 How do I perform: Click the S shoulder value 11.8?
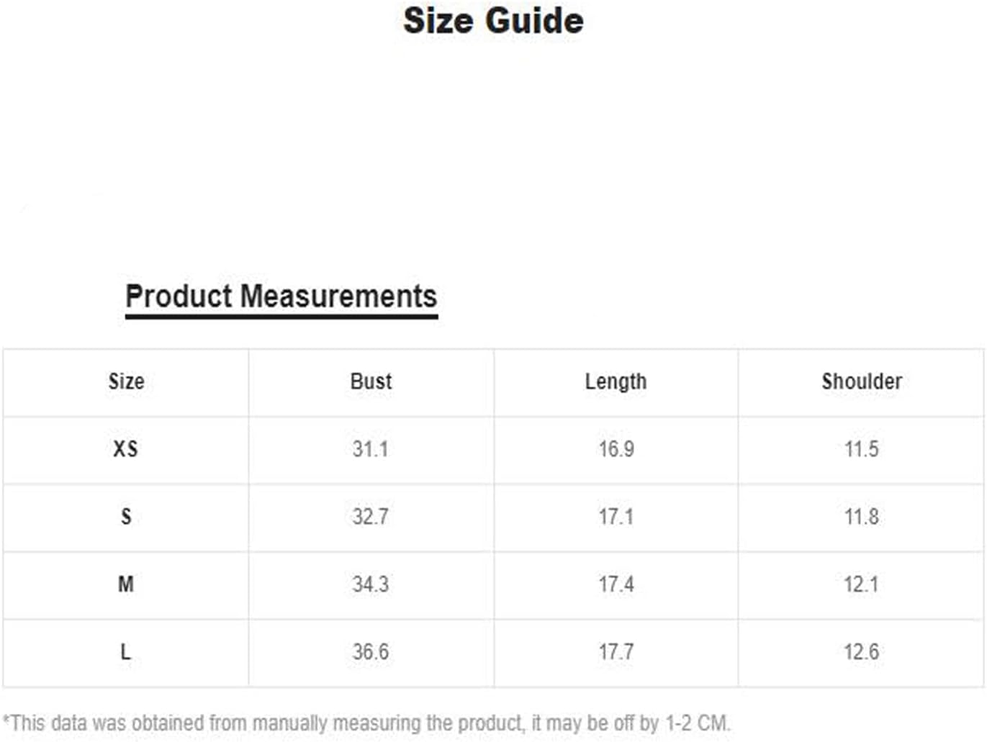(861, 517)
